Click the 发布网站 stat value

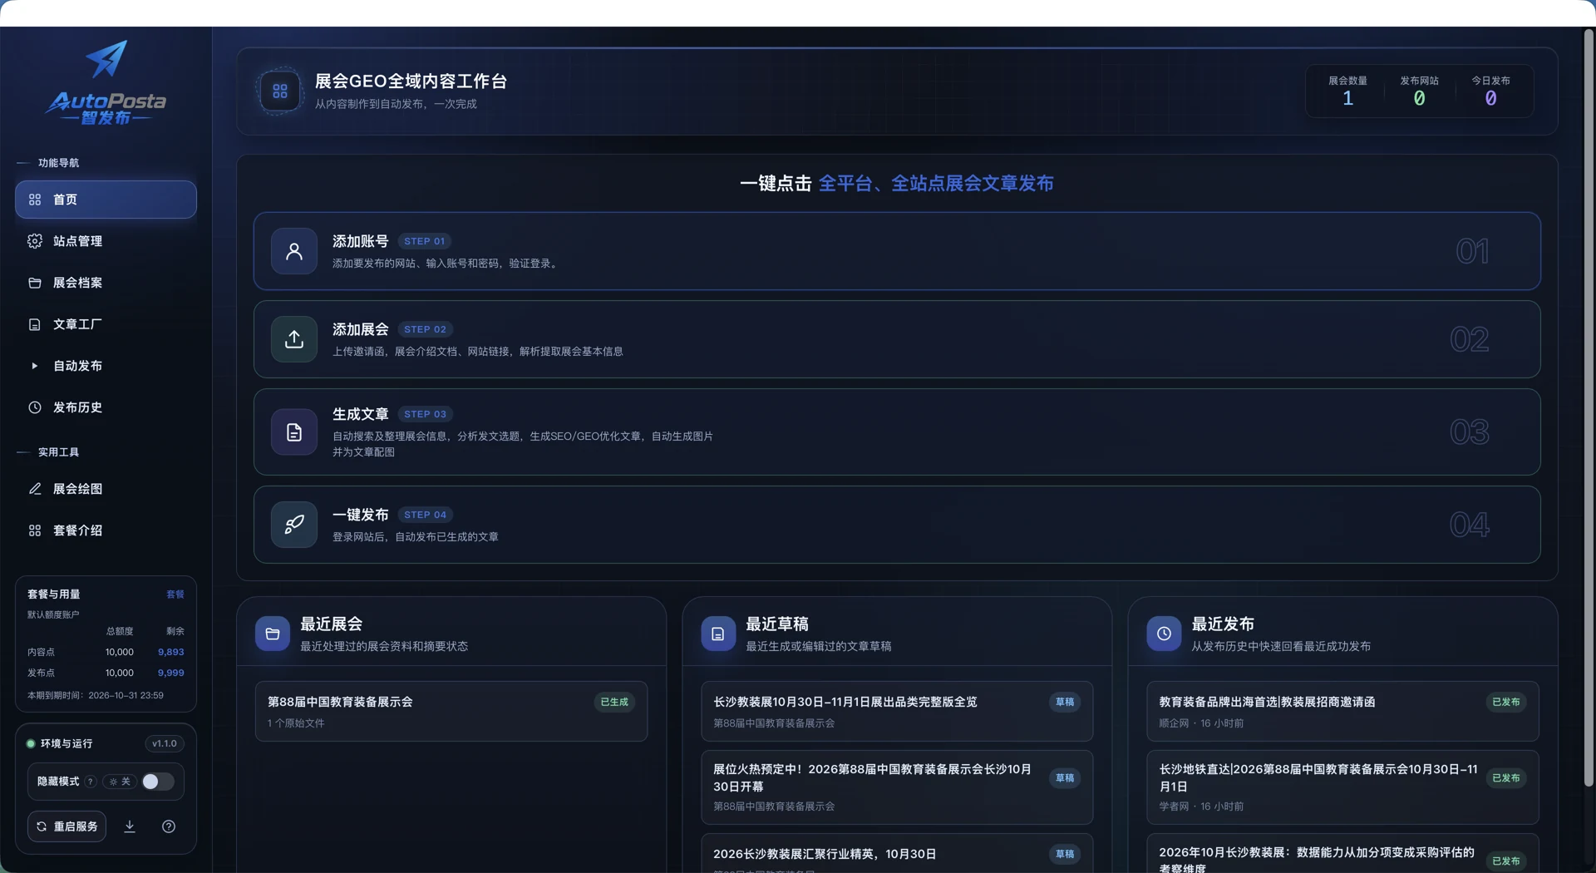click(1419, 98)
